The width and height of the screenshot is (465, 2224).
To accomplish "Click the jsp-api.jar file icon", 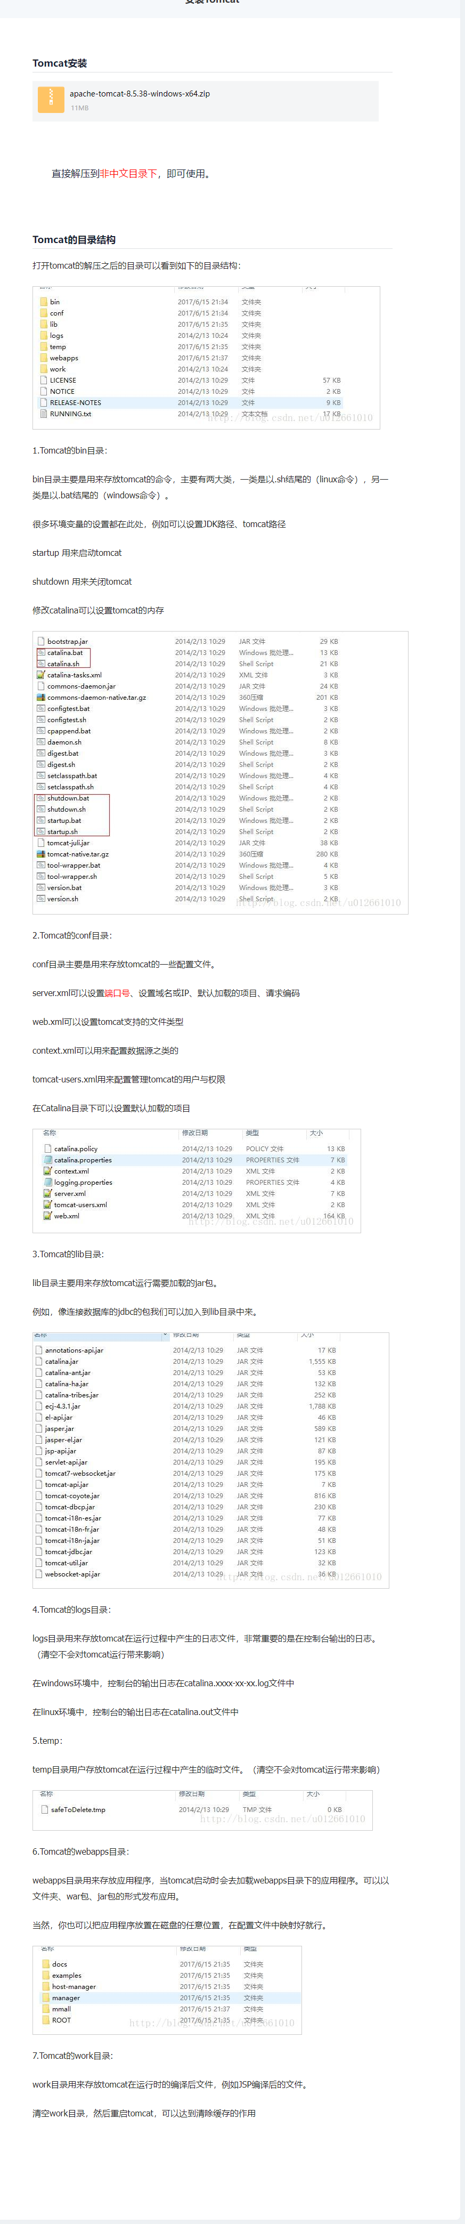I will click(39, 1451).
